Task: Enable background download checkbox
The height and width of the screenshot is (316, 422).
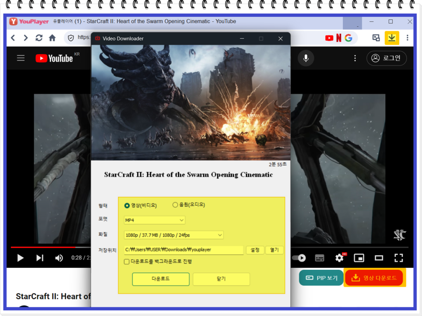Action: 127,262
